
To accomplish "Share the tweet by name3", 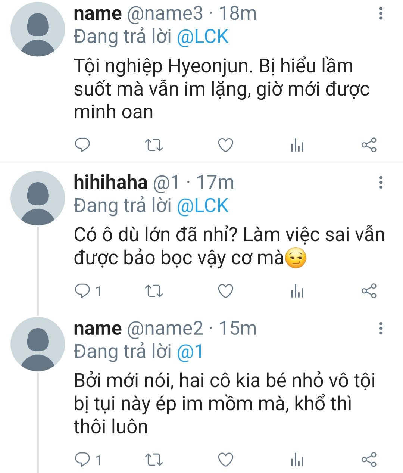I will pyautogui.click(x=369, y=145).
